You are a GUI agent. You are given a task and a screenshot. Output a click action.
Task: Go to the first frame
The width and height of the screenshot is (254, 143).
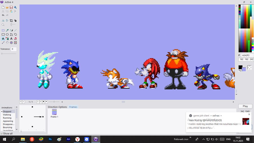coord(21,102)
